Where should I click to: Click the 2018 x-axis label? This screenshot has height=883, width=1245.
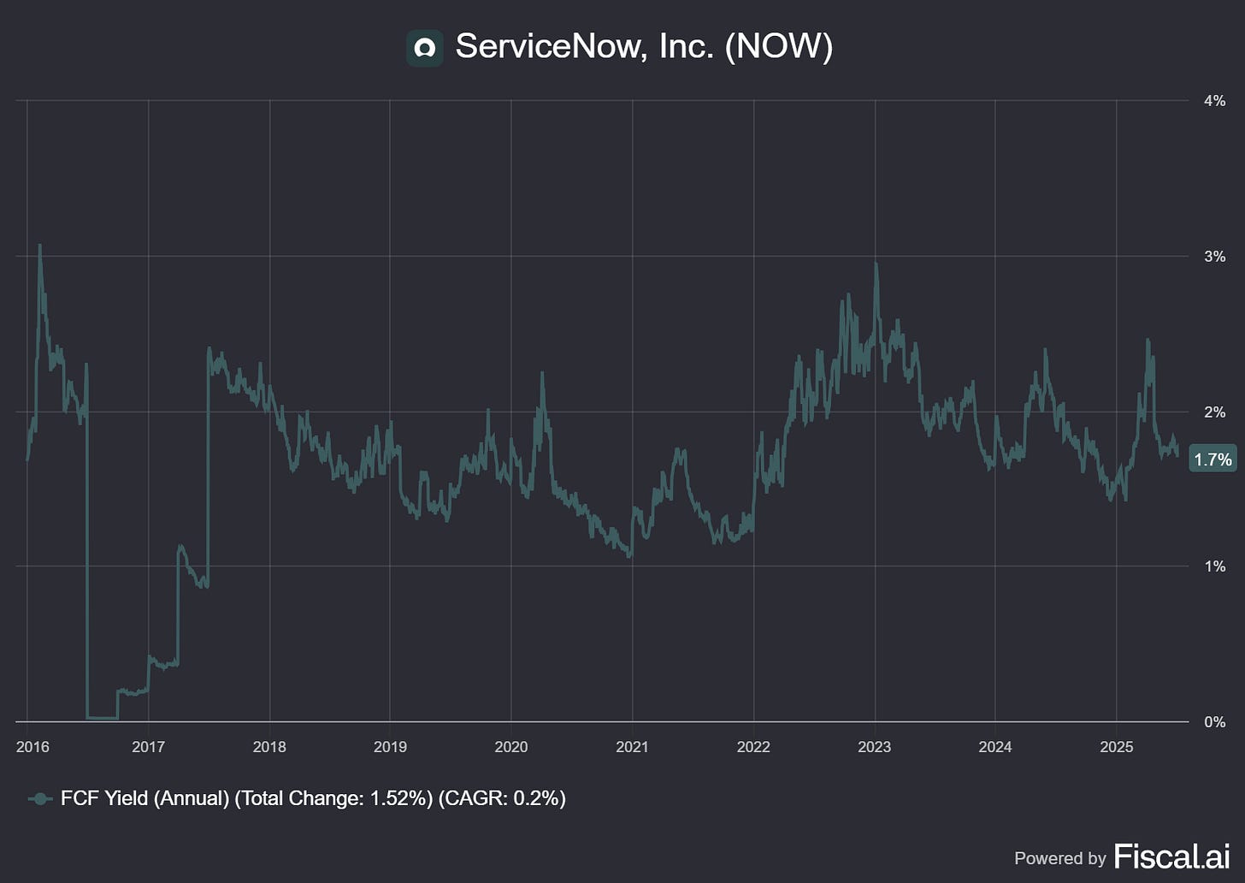pyautogui.click(x=270, y=747)
